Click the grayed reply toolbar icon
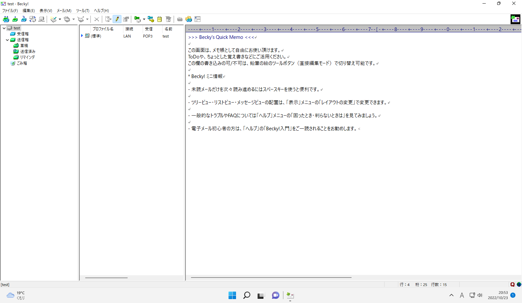This screenshot has width=522, height=303. (x=67, y=19)
